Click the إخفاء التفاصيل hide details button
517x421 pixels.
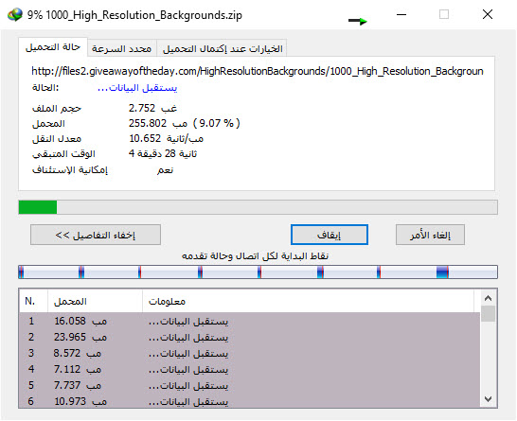tap(96, 235)
